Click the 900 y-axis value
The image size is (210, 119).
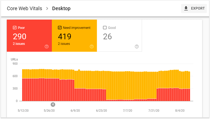click(x=15, y=64)
